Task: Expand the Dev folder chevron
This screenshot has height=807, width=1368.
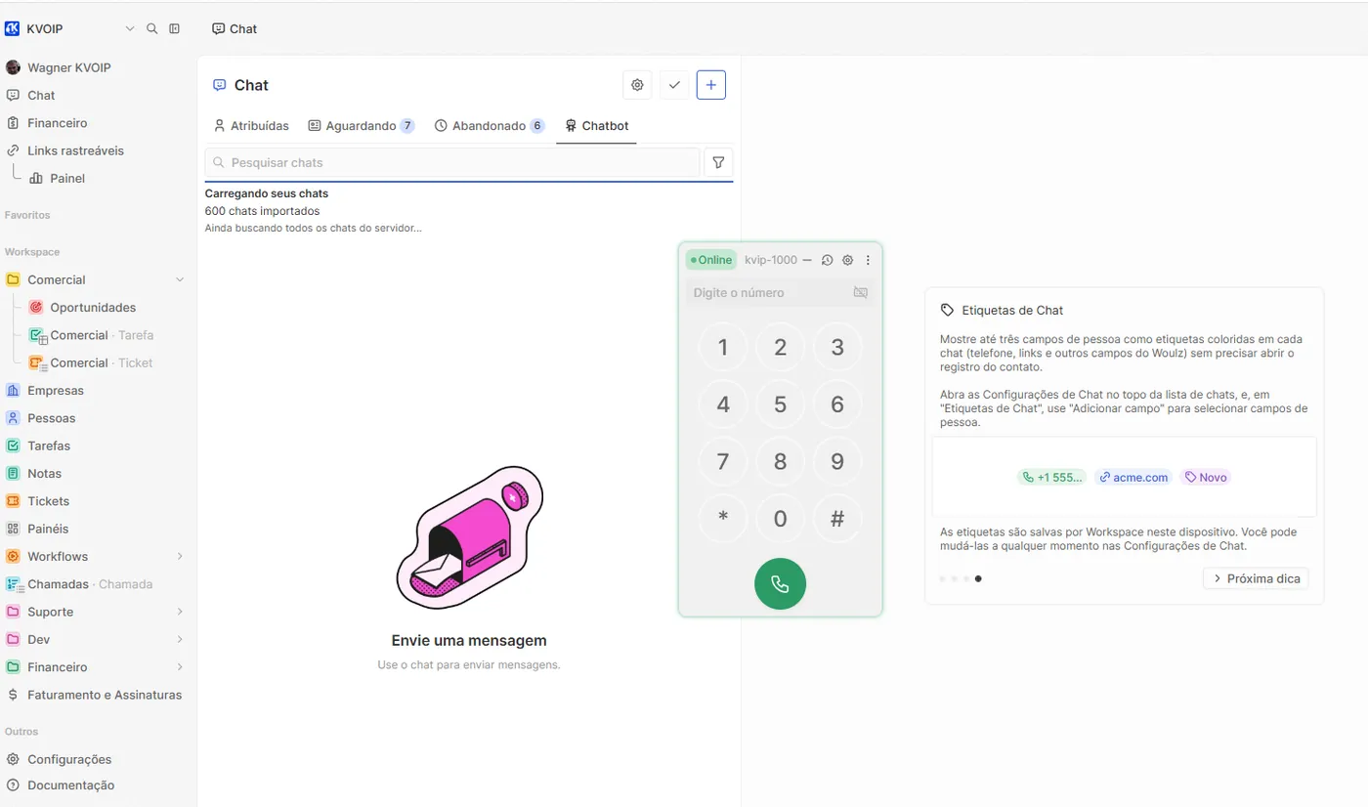Action: (180, 639)
